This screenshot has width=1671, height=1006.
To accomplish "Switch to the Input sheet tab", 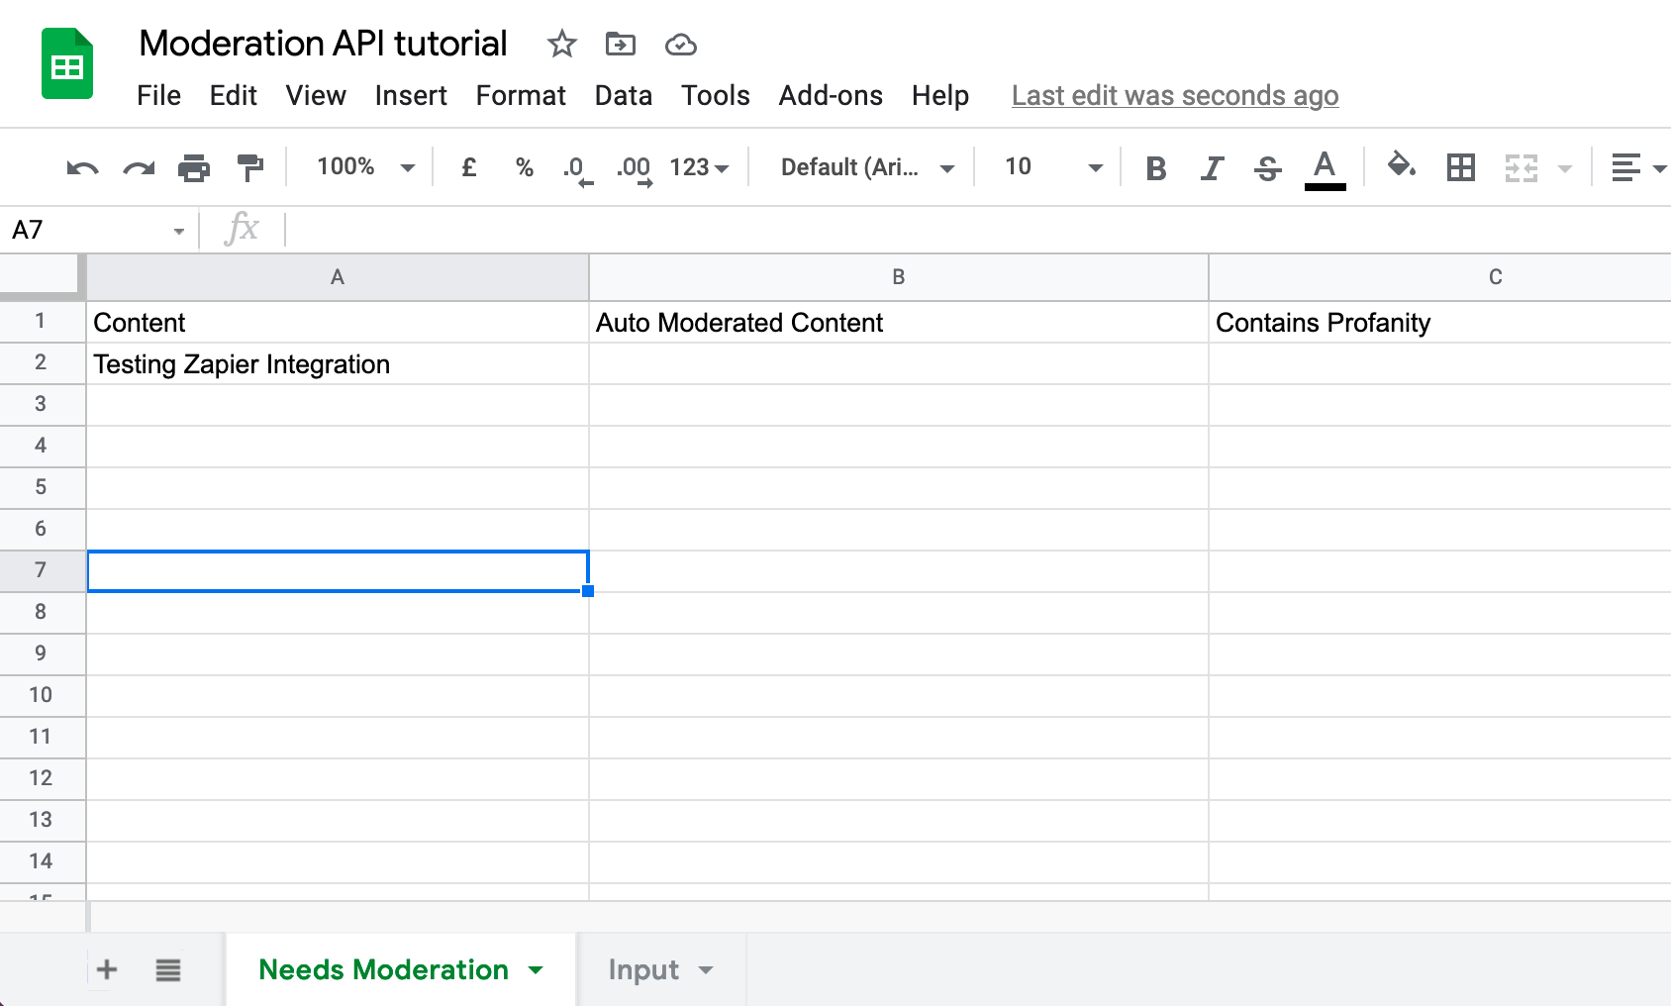I will [x=643, y=969].
